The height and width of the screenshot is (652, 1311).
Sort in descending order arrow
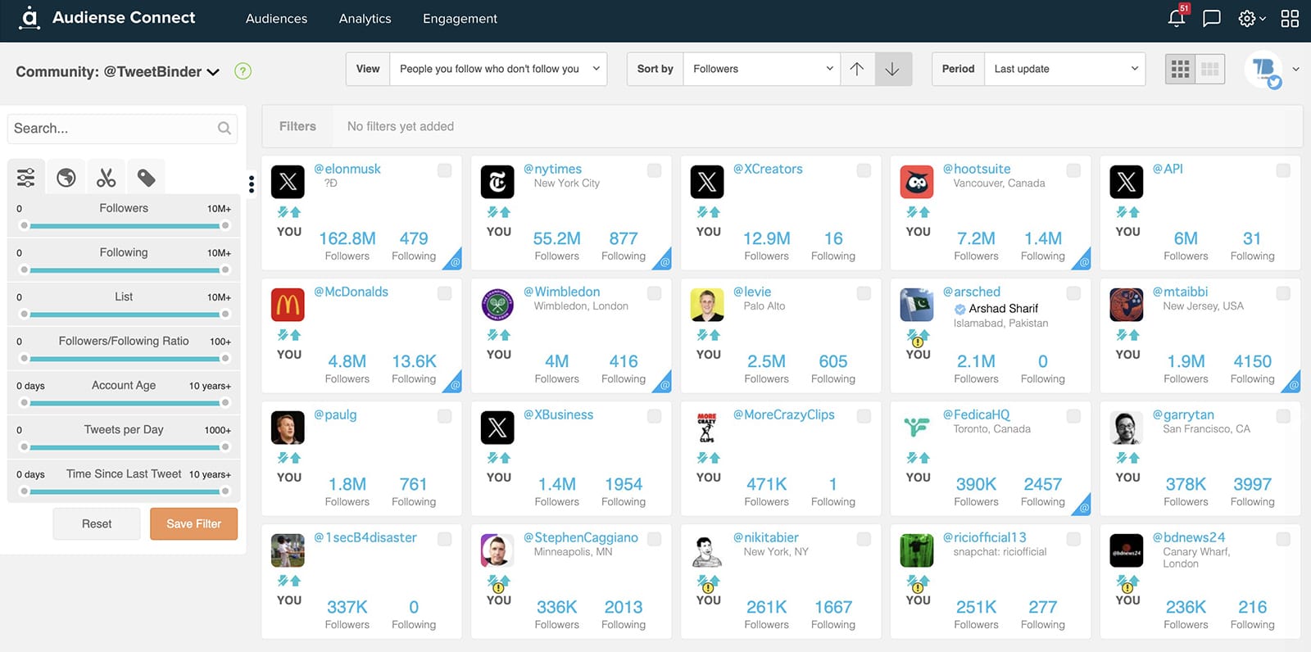pos(893,69)
